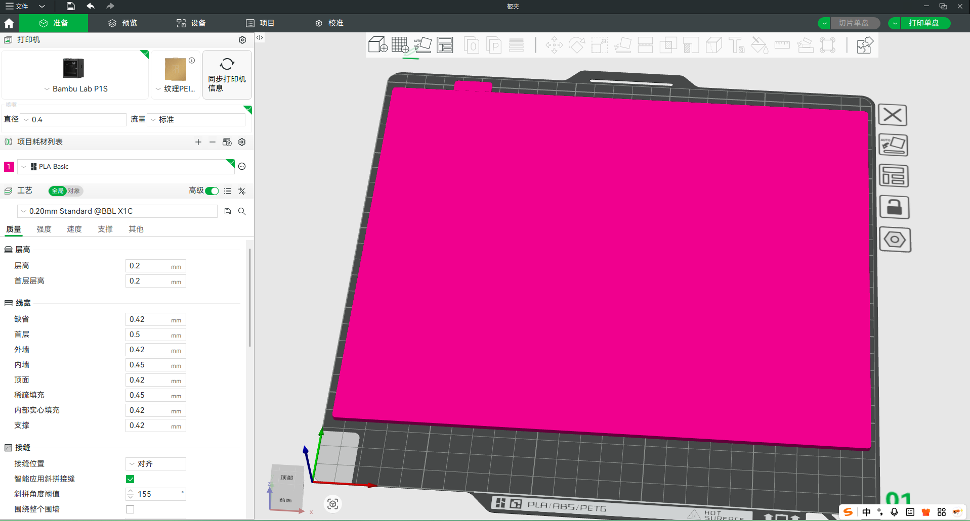Click 同步打印机信息 button
Viewport: 970px width, 521px height.
click(227, 75)
